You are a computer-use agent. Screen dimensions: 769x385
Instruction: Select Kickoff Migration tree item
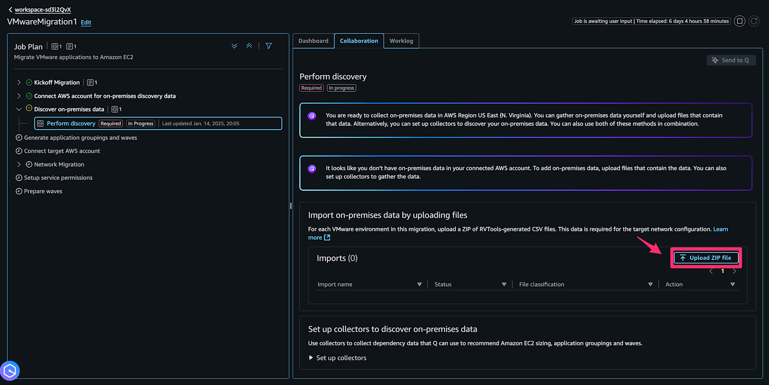click(x=57, y=83)
